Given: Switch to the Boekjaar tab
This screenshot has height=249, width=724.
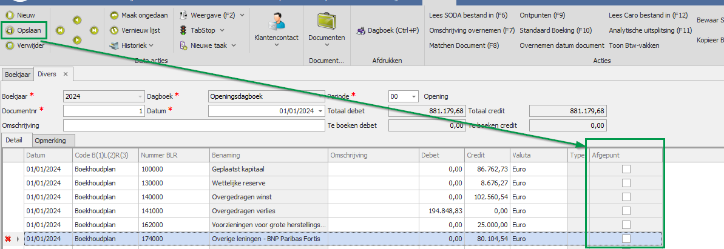Looking at the screenshot, I should tap(18, 74).
